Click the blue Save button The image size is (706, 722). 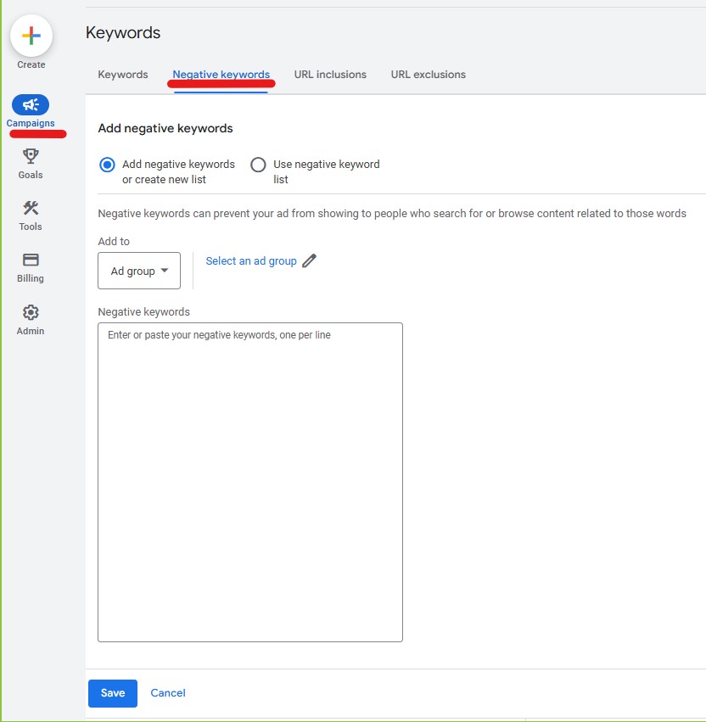[113, 693]
